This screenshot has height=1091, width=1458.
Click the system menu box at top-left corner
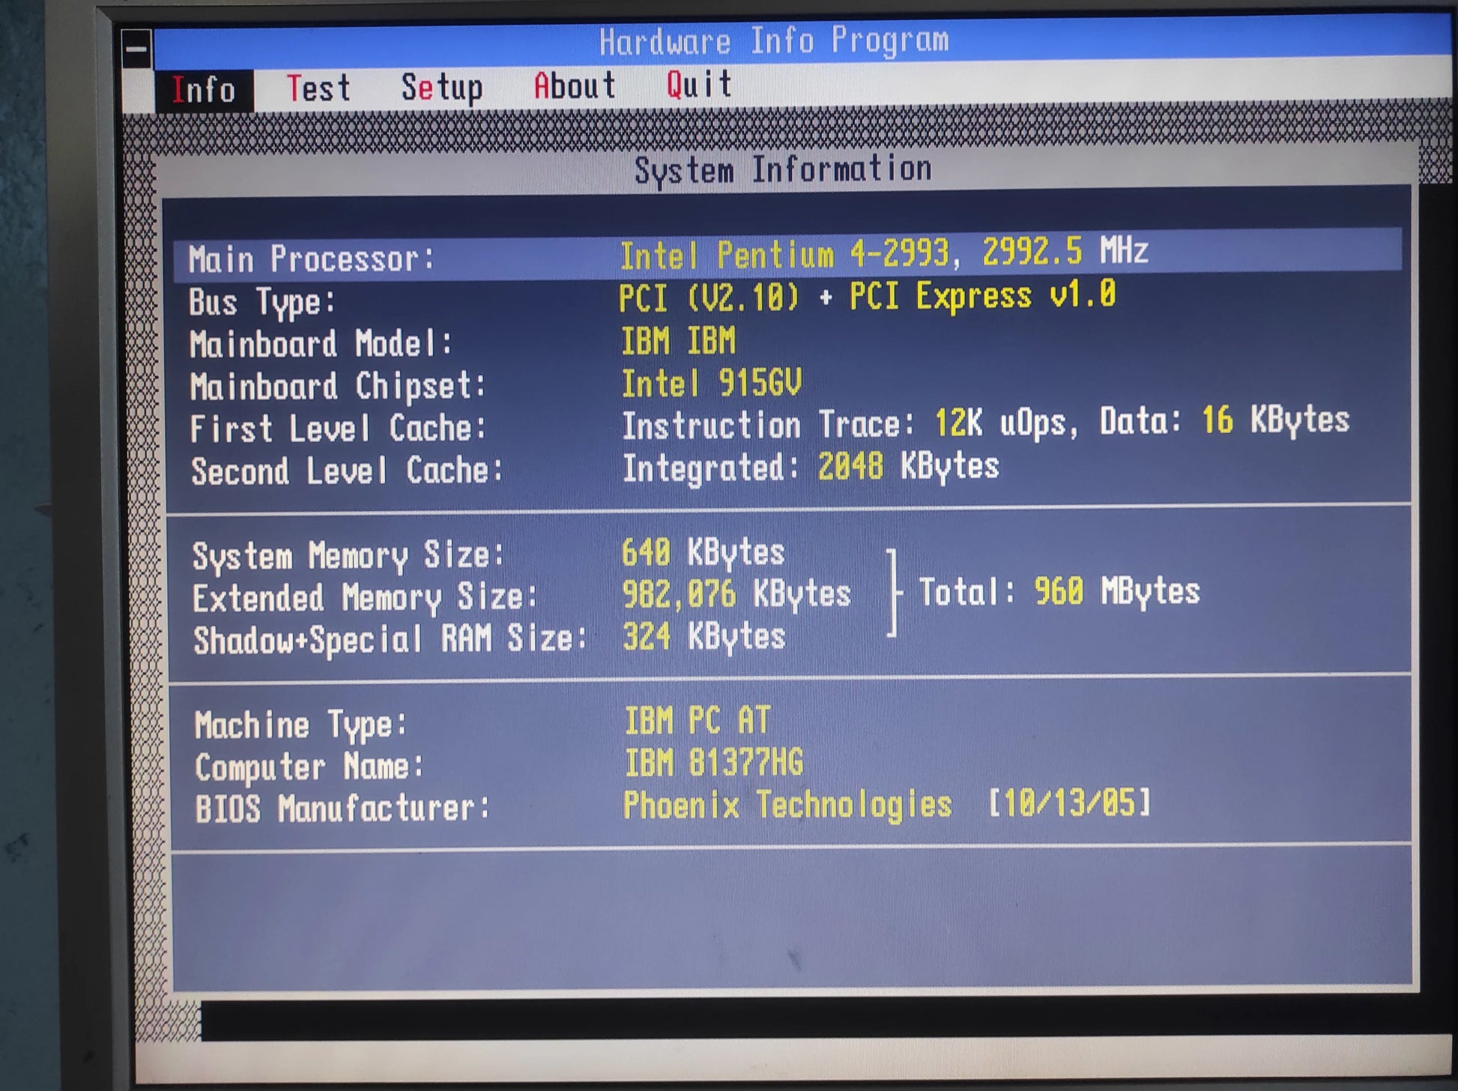(x=136, y=49)
